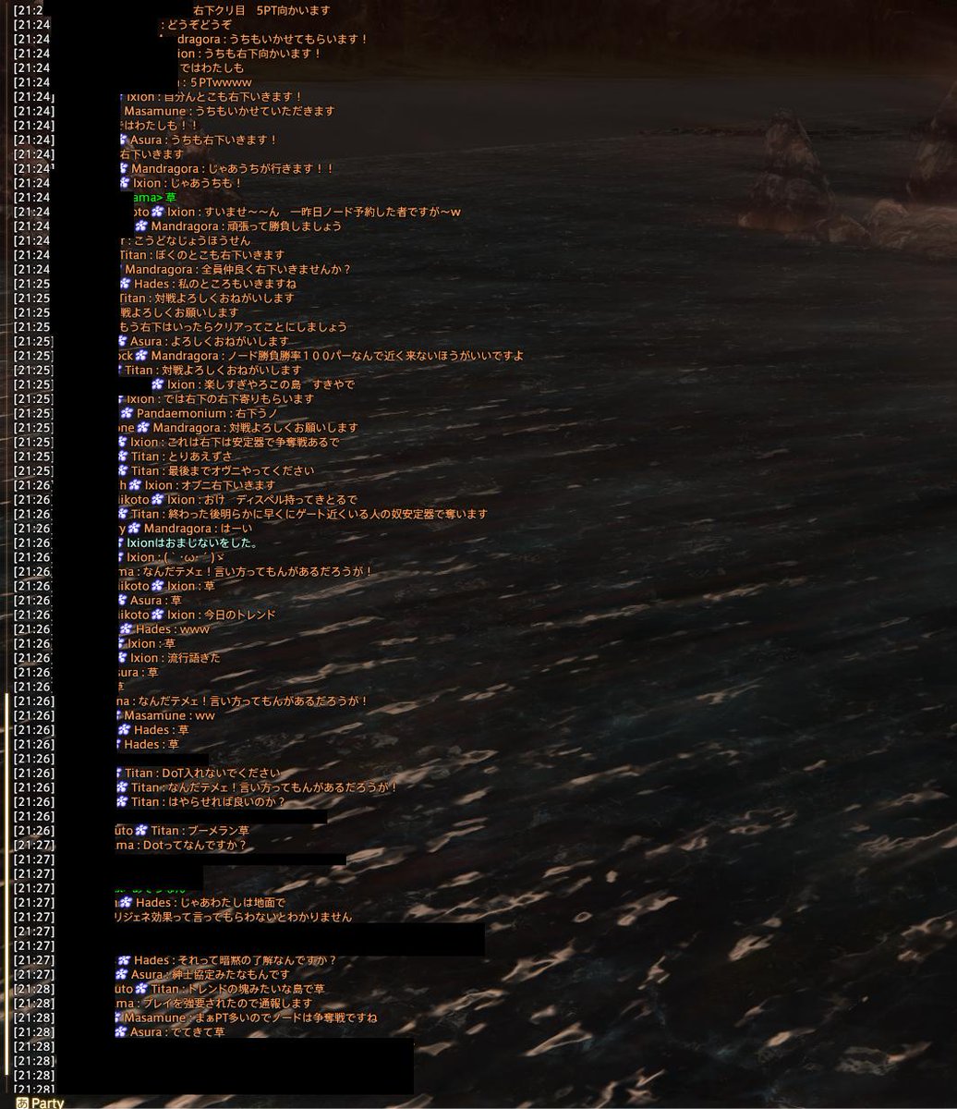Click world icon before Asura : よろしくおねがいします
Viewport: 957px width, 1109px height.
[x=123, y=341]
